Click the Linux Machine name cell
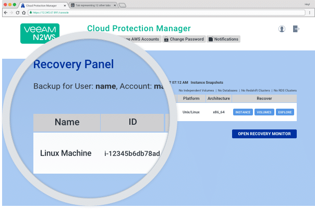This screenshot has width=315, height=209. point(66,153)
